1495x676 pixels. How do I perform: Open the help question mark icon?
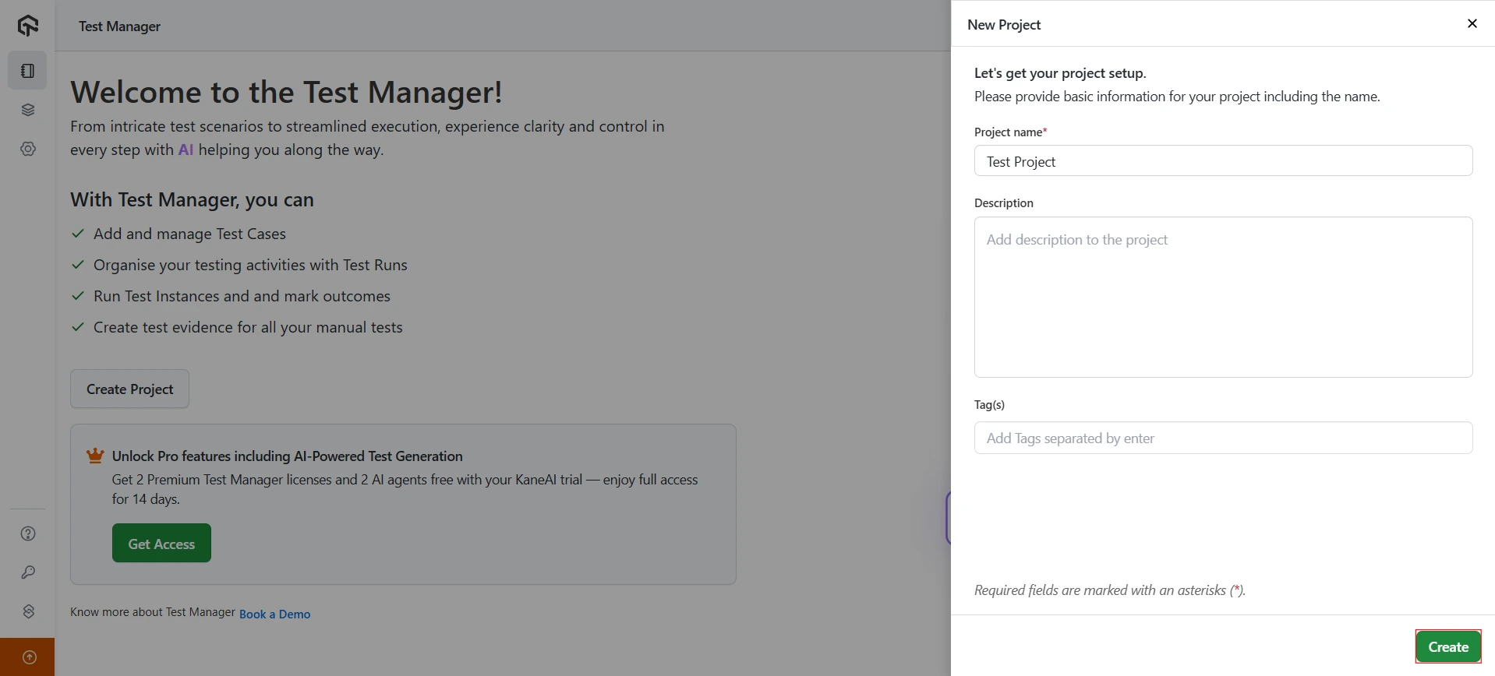28,533
